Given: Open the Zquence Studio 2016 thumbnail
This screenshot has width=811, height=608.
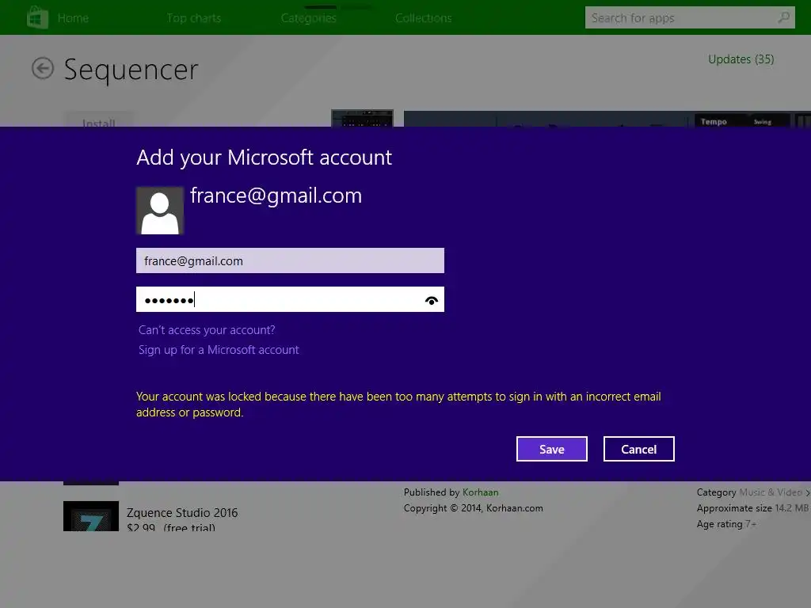Looking at the screenshot, I should point(91,516).
